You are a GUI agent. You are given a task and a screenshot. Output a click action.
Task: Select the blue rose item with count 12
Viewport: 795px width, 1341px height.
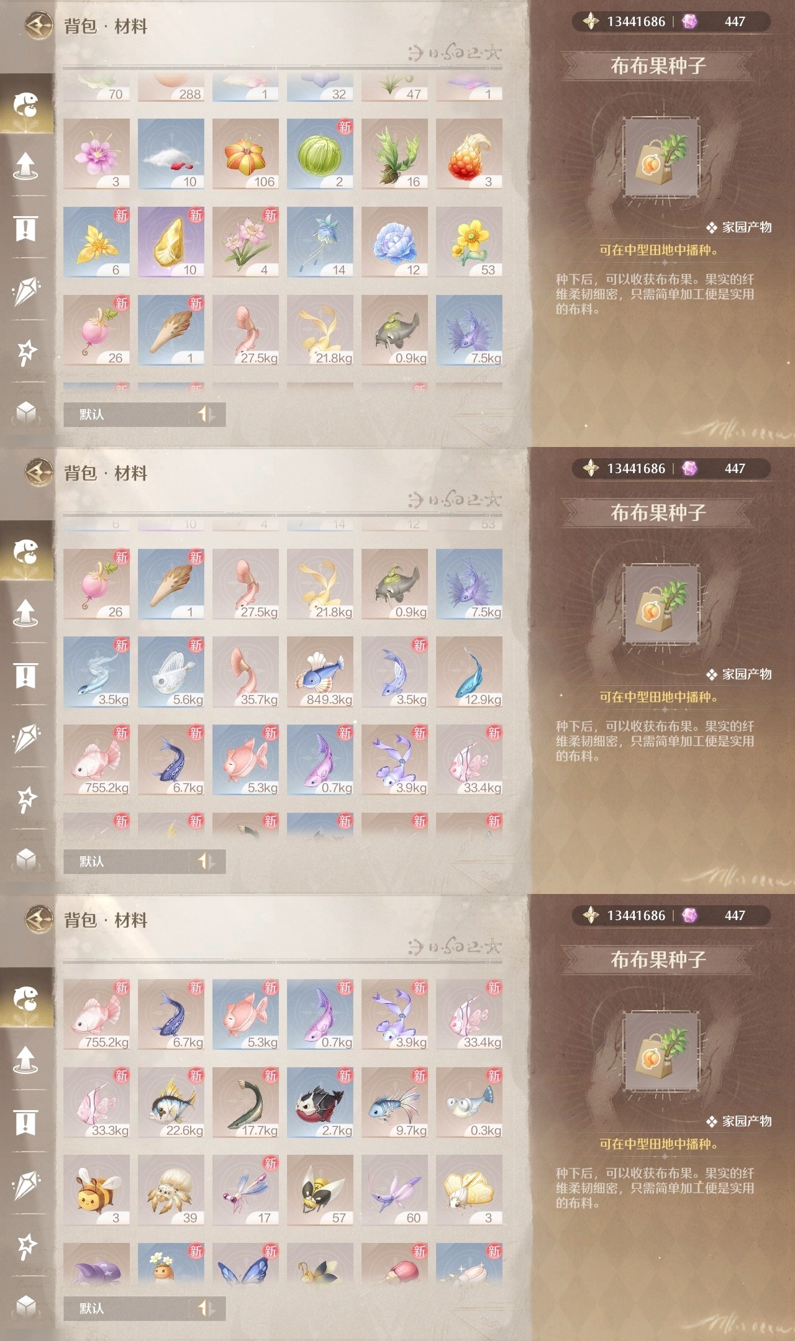[x=394, y=242]
